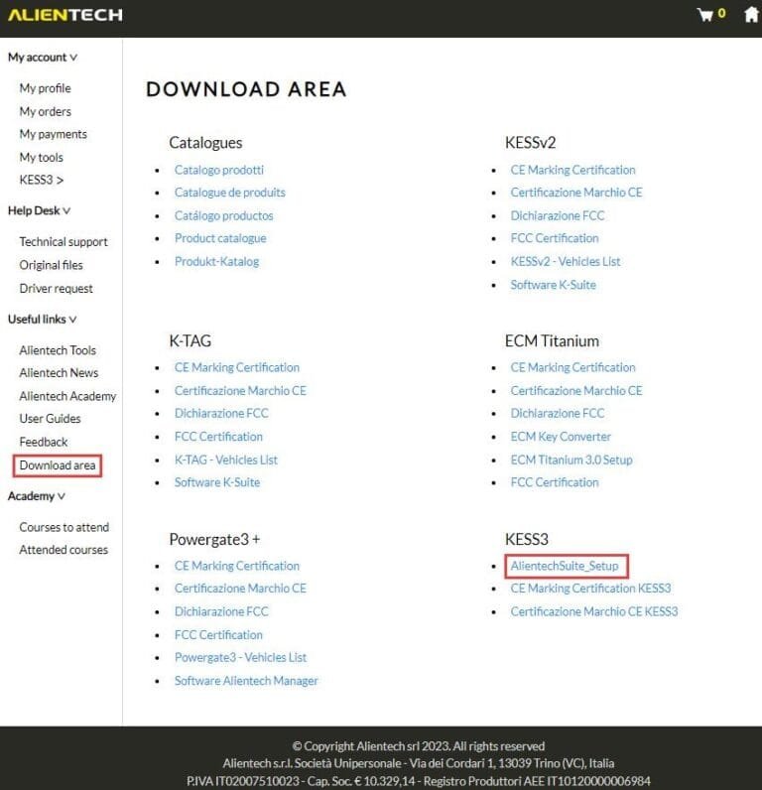
Task: Open CE Marking Certification KESS3
Action: [x=590, y=589]
